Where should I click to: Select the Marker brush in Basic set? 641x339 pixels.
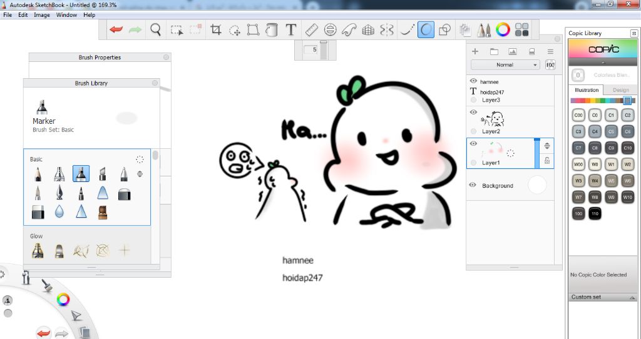81,174
